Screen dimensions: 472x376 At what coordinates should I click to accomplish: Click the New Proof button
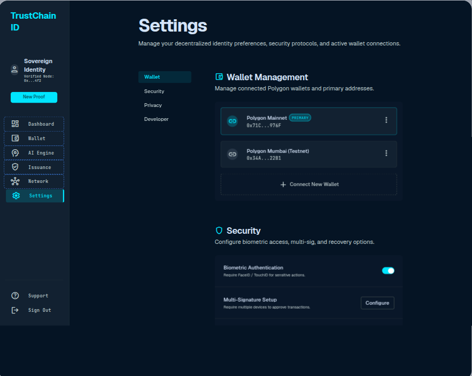coord(34,97)
